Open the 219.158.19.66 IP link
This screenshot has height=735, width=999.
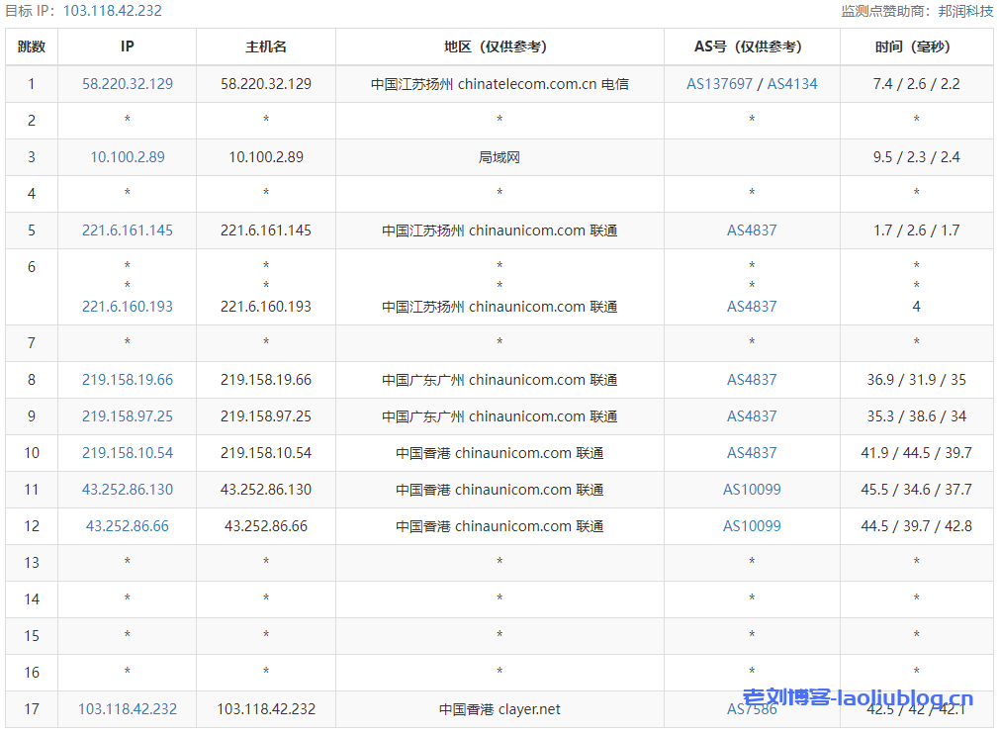[x=128, y=380]
